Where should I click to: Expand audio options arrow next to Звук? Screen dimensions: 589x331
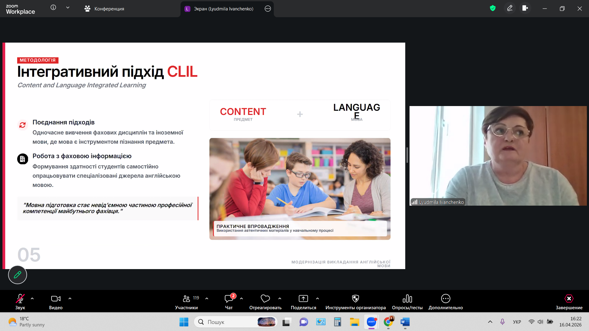tap(32, 299)
